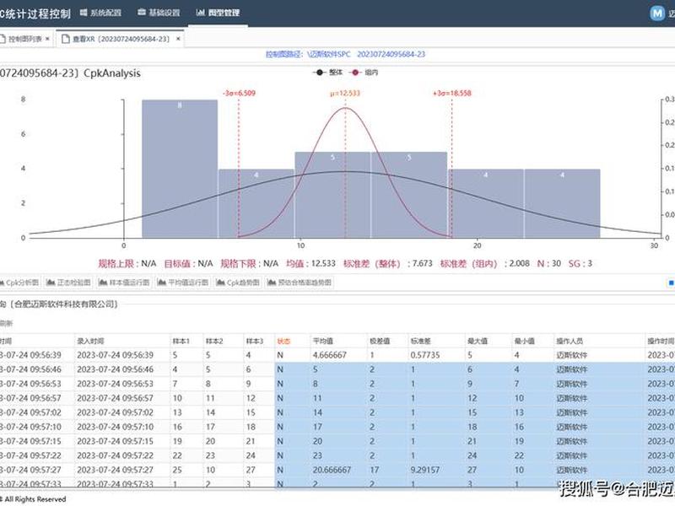675x506 pixels.
Task: Close the 查看XR tab
Action: coord(178,39)
